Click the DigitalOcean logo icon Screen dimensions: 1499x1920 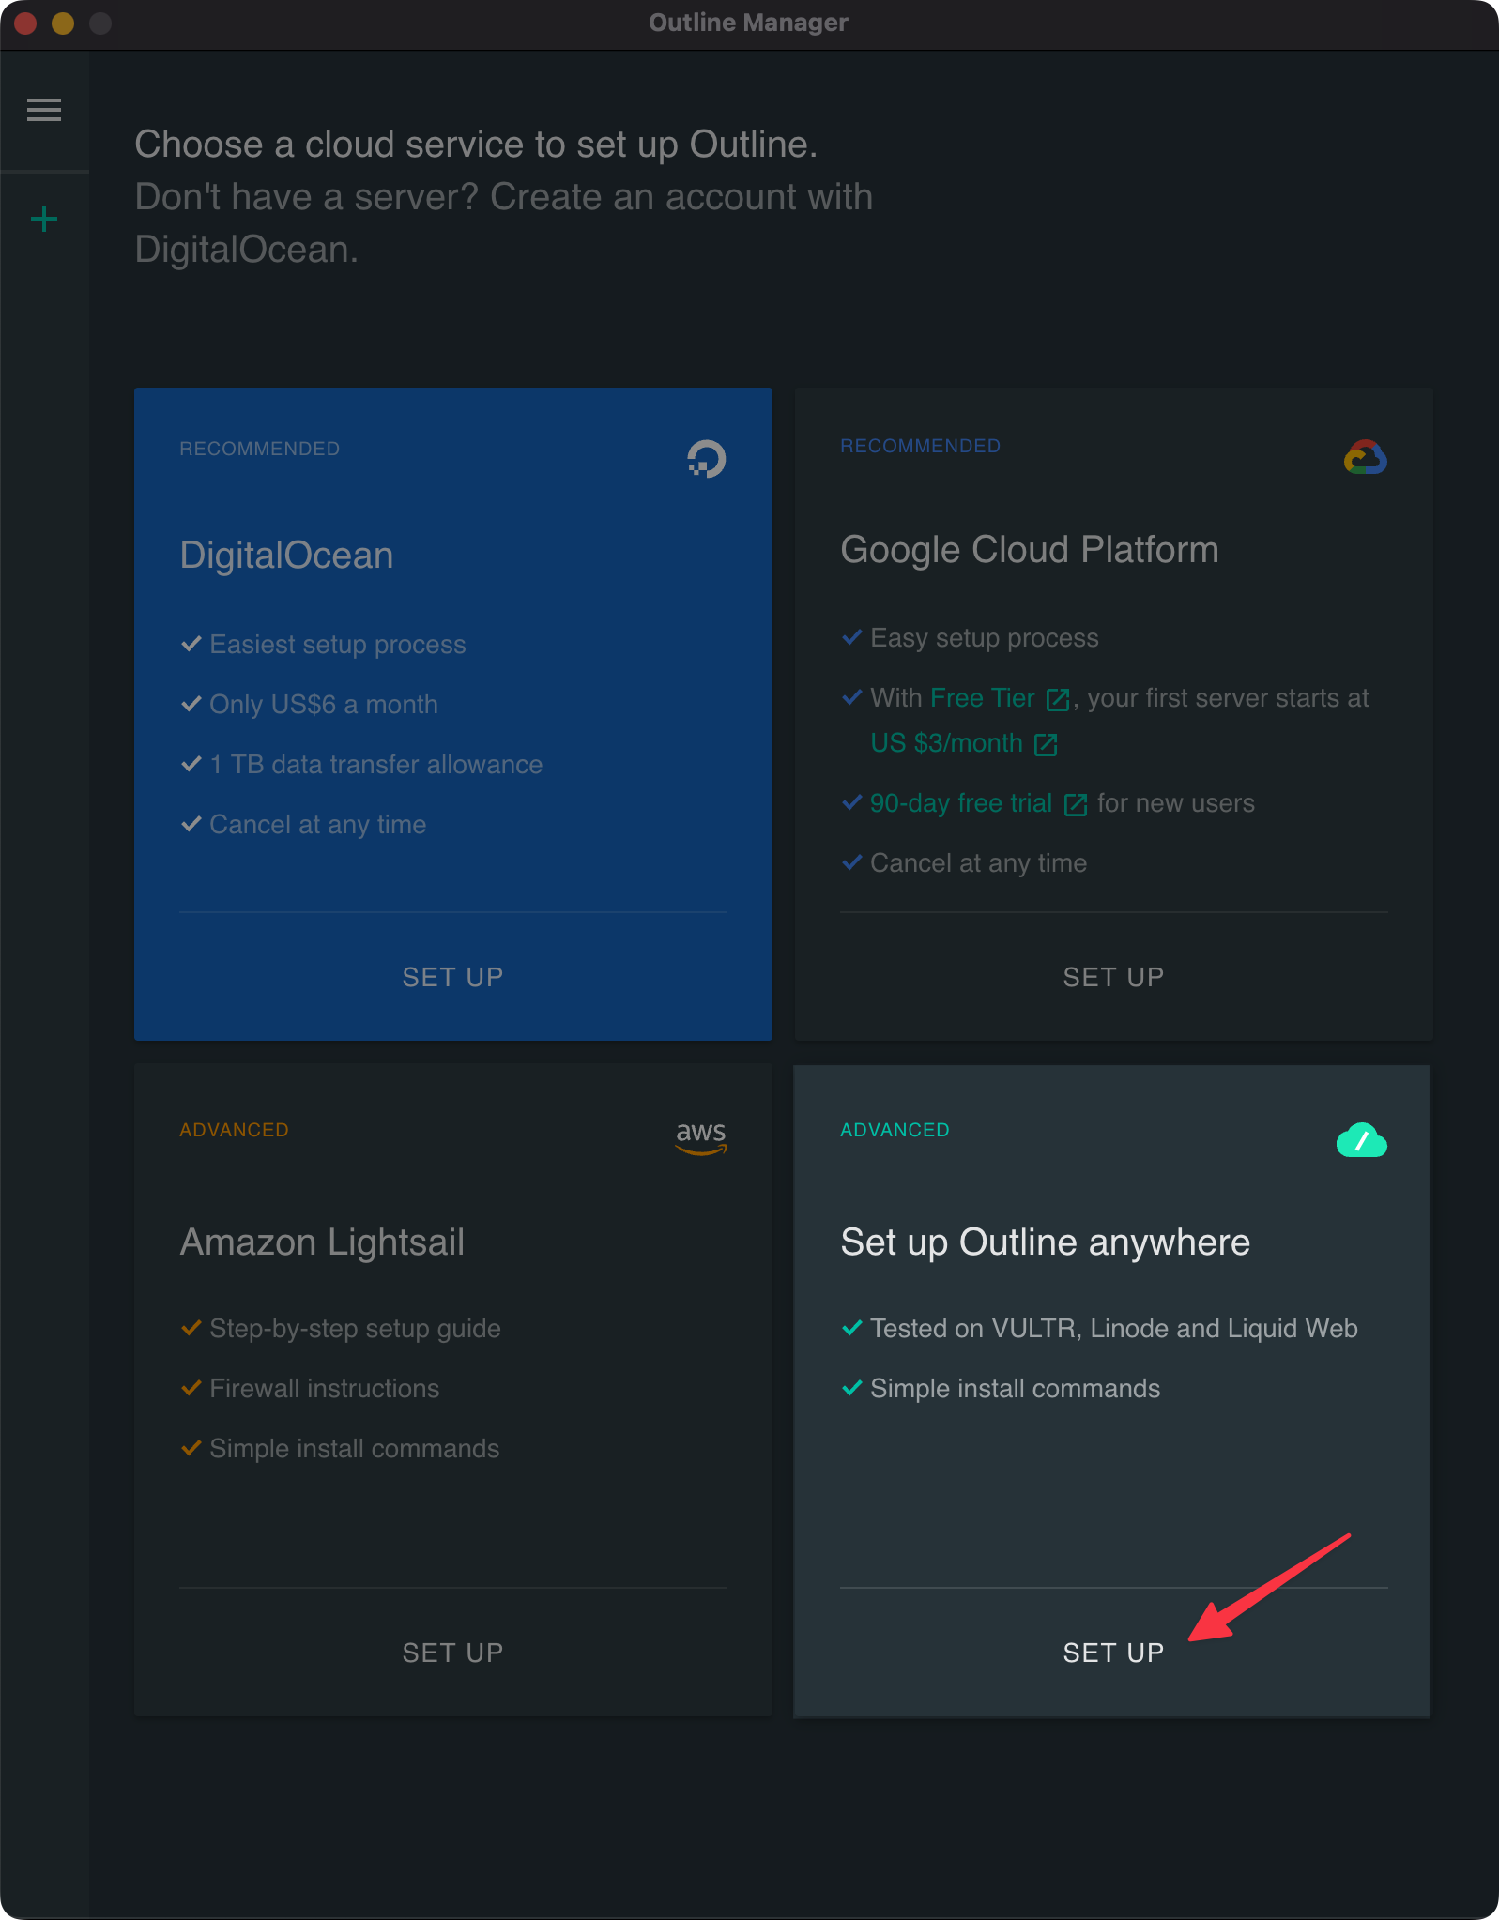707,459
